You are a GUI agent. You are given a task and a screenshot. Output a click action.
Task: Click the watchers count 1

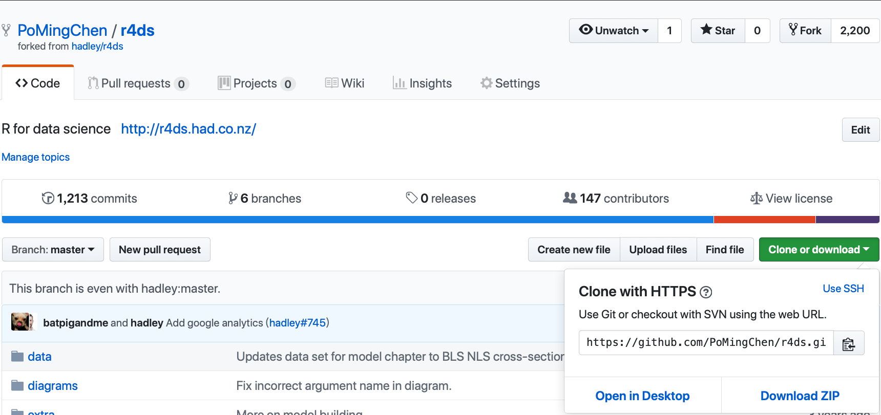[669, 31]
